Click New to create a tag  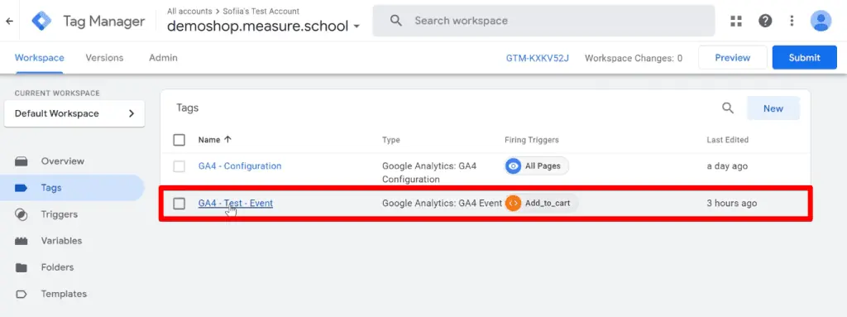click(x=773, y=108)
